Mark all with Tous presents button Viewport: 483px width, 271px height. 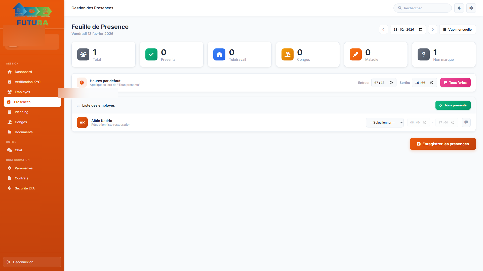click(453, 105)
